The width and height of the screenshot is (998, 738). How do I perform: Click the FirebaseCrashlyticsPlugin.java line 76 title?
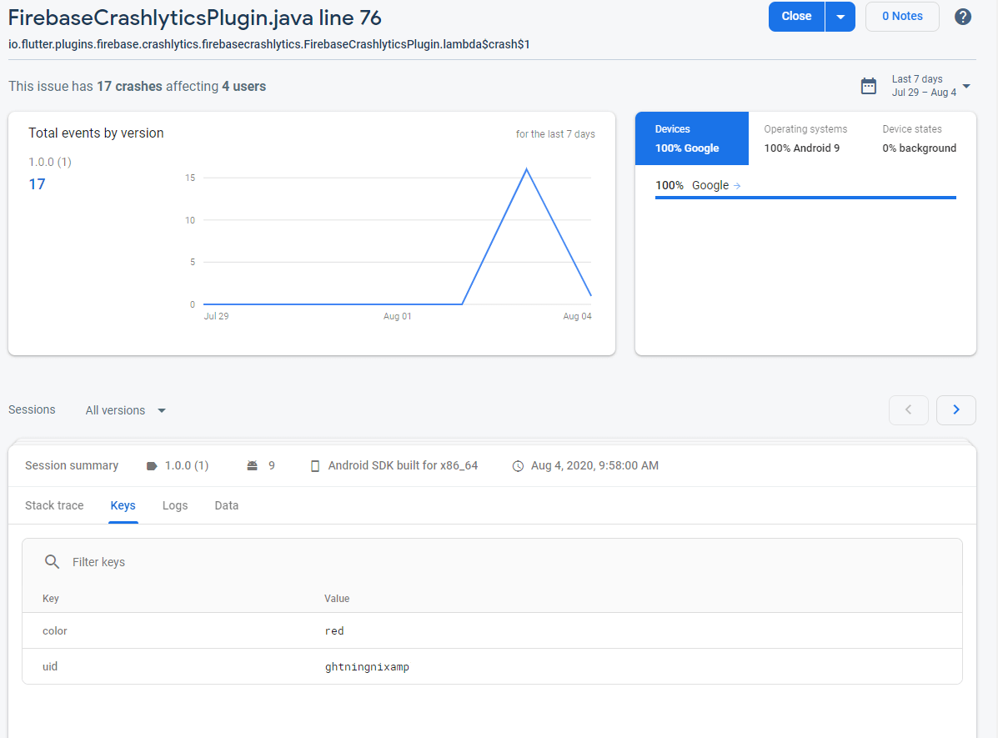coord(195,18)
